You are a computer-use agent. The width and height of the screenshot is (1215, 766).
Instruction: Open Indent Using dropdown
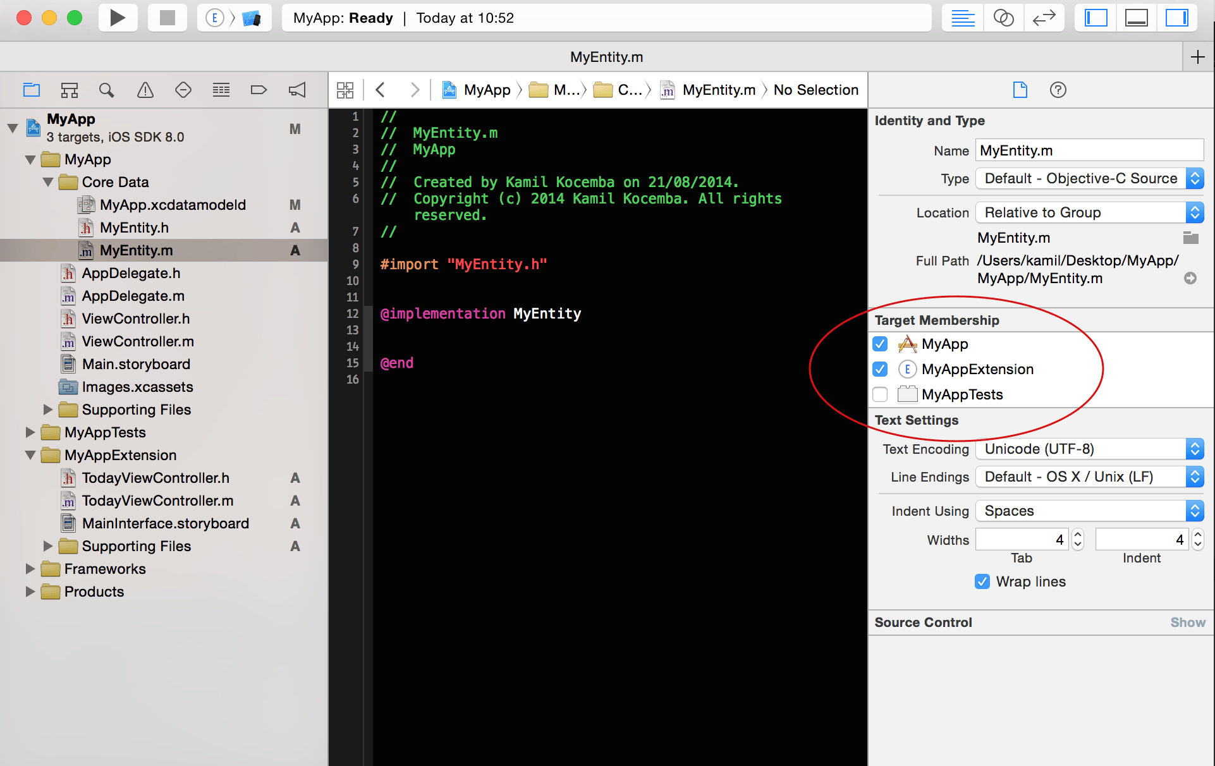click(x=1089, y=511)
